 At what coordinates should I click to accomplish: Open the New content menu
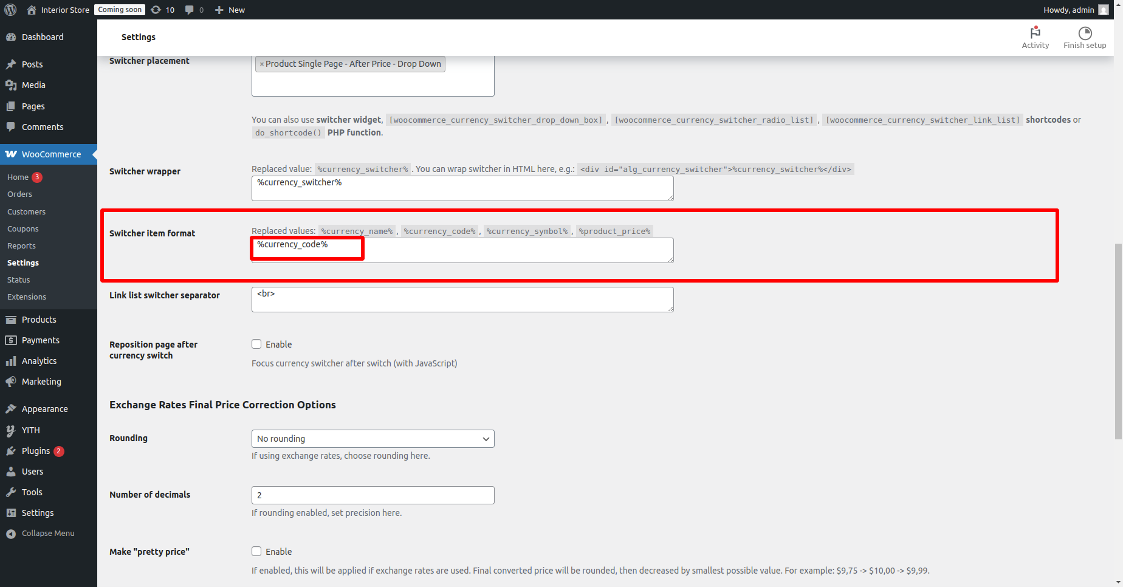click(x=230, y=10)
